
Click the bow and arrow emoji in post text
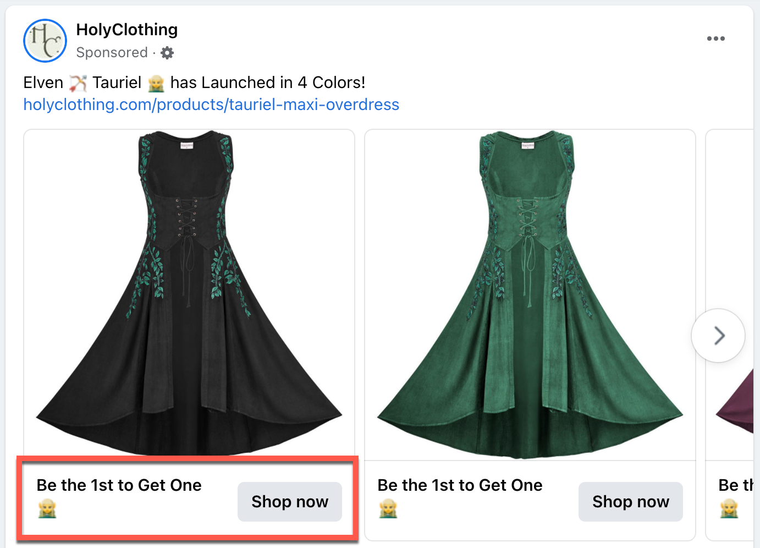pyautogui.click(x=78, y=83)
